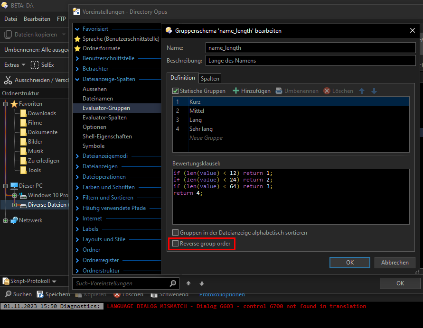423x328 pixels.
Task: Click the Windows 10 Pro drive icon
Action: click(23, 195)
